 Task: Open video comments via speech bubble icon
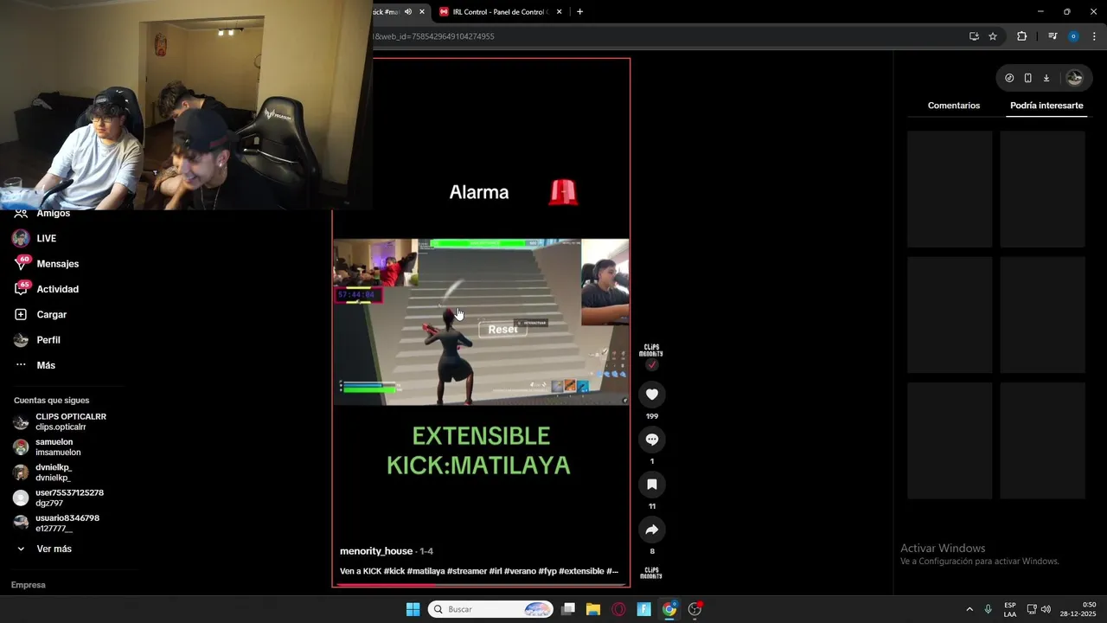point(652,440)
